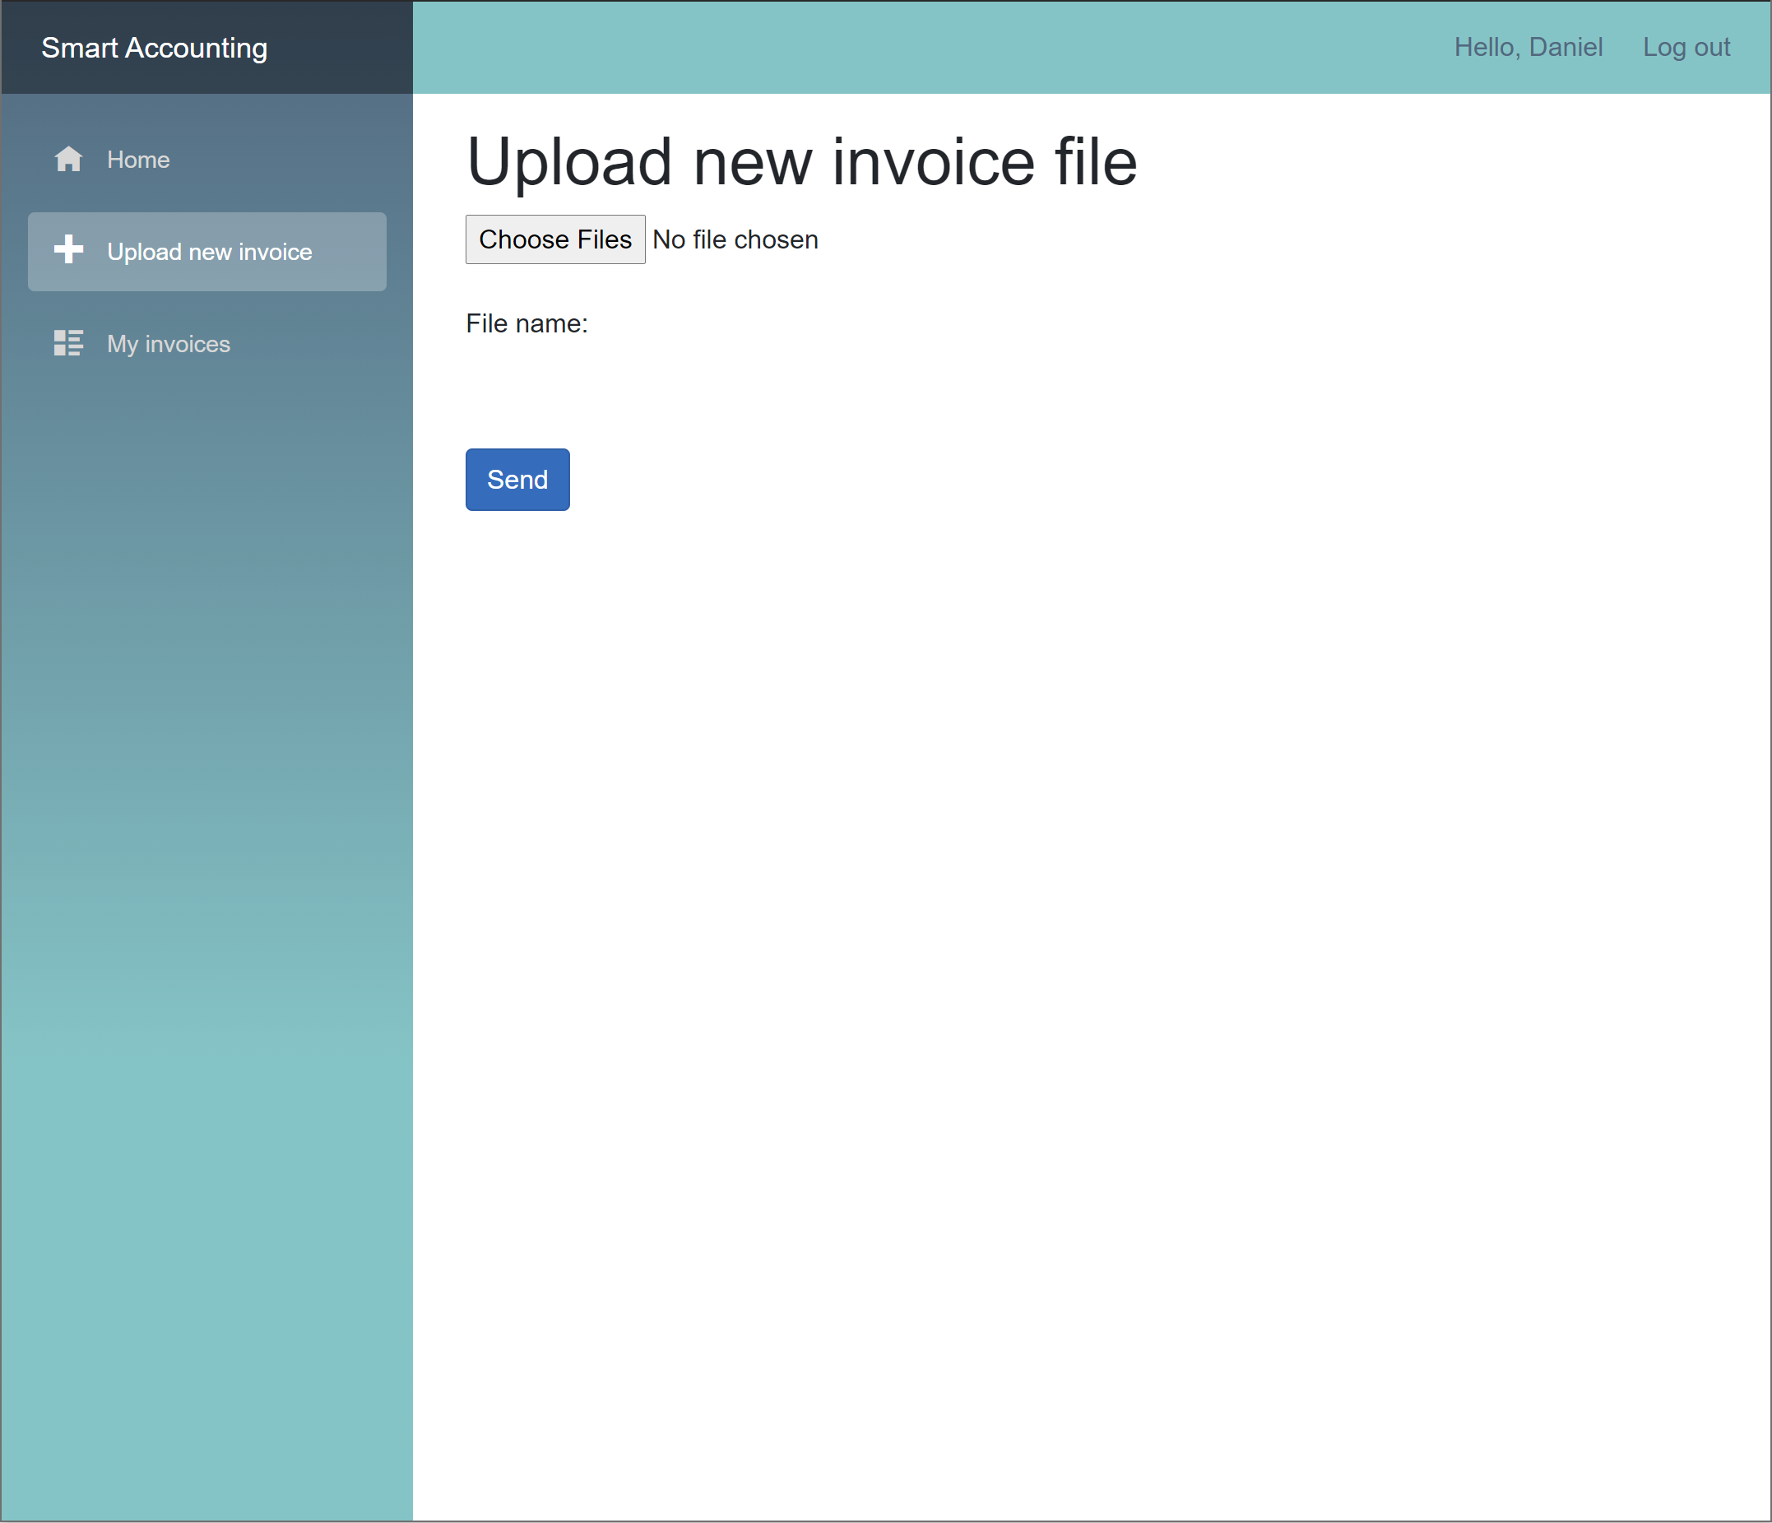Viewport: 1772px width, 1523px height.
Task: Click the word Daniel in the greeting
Action: pyautogui.click(x=1565, y=47)
